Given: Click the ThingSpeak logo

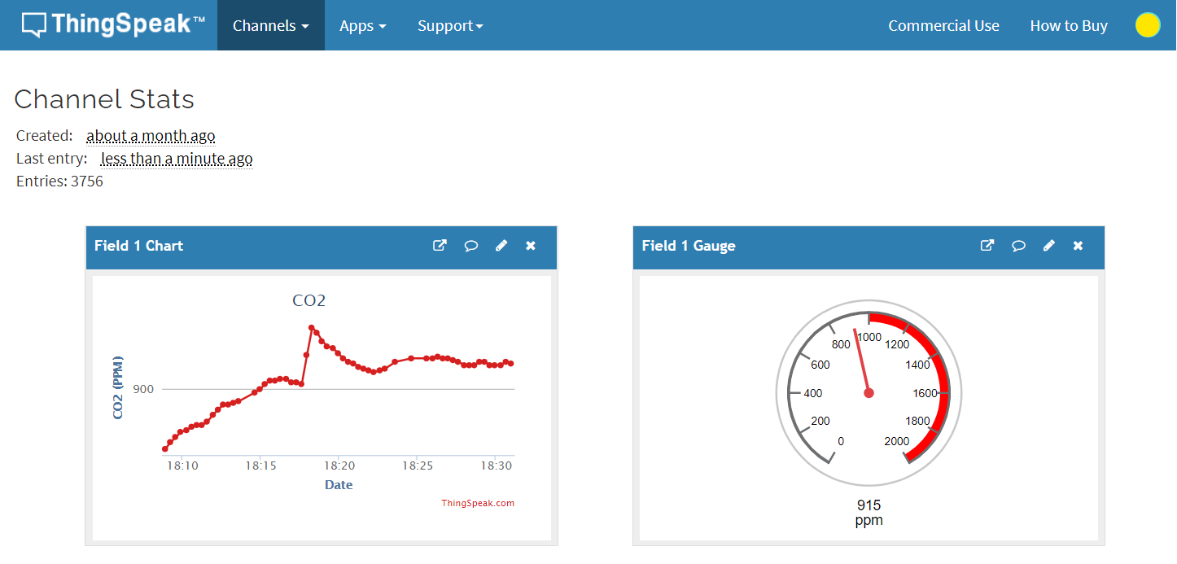Looking at the screenshot, I should click(x=114, y=24).
